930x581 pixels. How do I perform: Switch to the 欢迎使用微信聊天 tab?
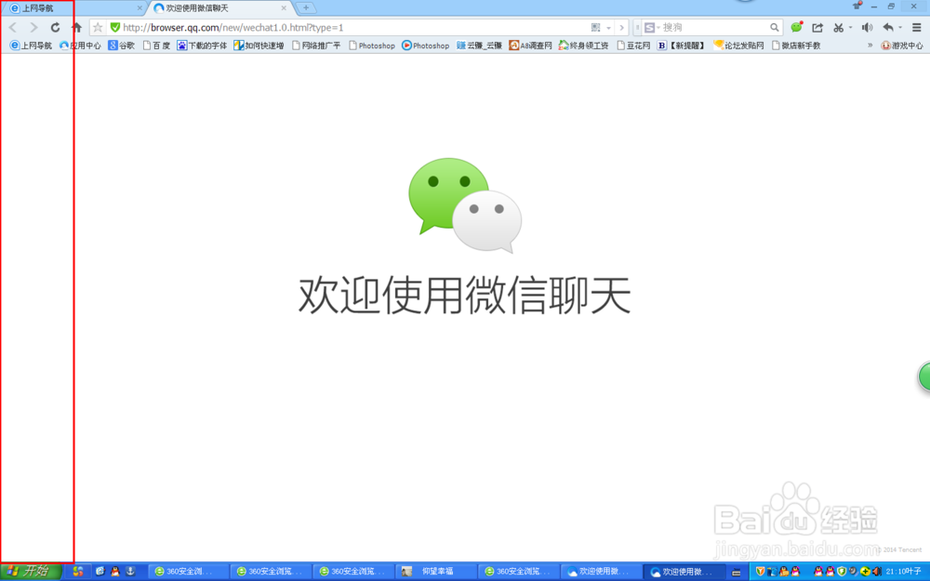coord(219,8)
